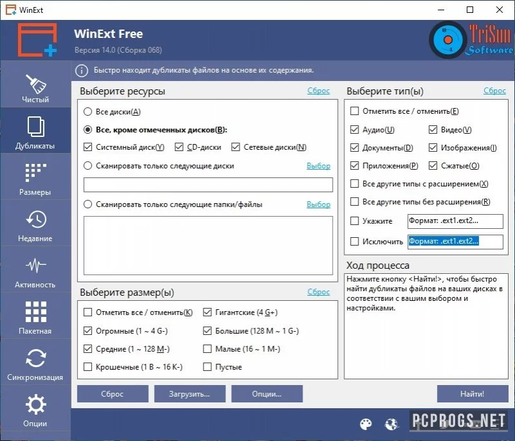Check Малые (16 ~ 1 M-) checkbox

pos(207,349)
